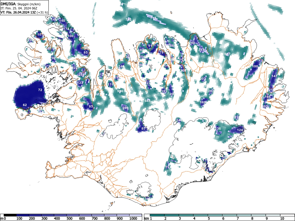This screenshot has height=221, width=295.
Task: Click the 'DMI/IGA: Skyggni (m/km)' title text
Action: (21, 4)
